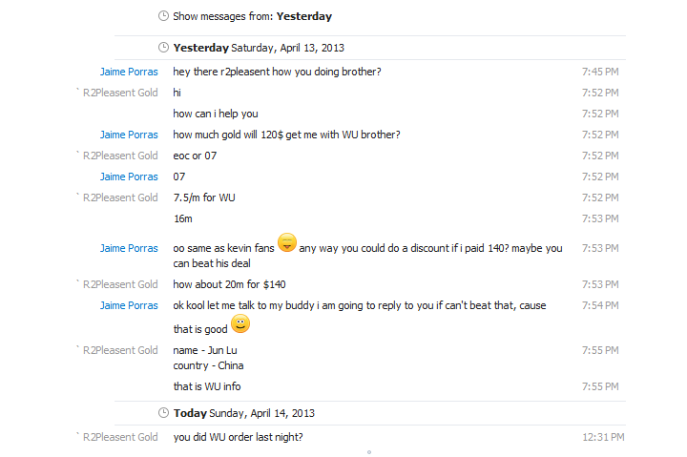The height and width of the screenshot is (457, 687).
Task: Click R2Pleasent Gold name beside '7.5/m for WU'
Action: click(120, 197)
